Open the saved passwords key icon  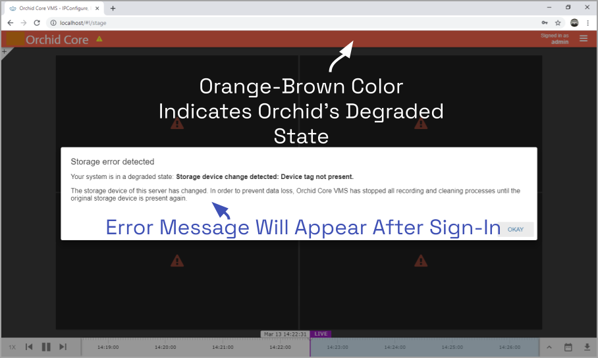pos(545,23)
